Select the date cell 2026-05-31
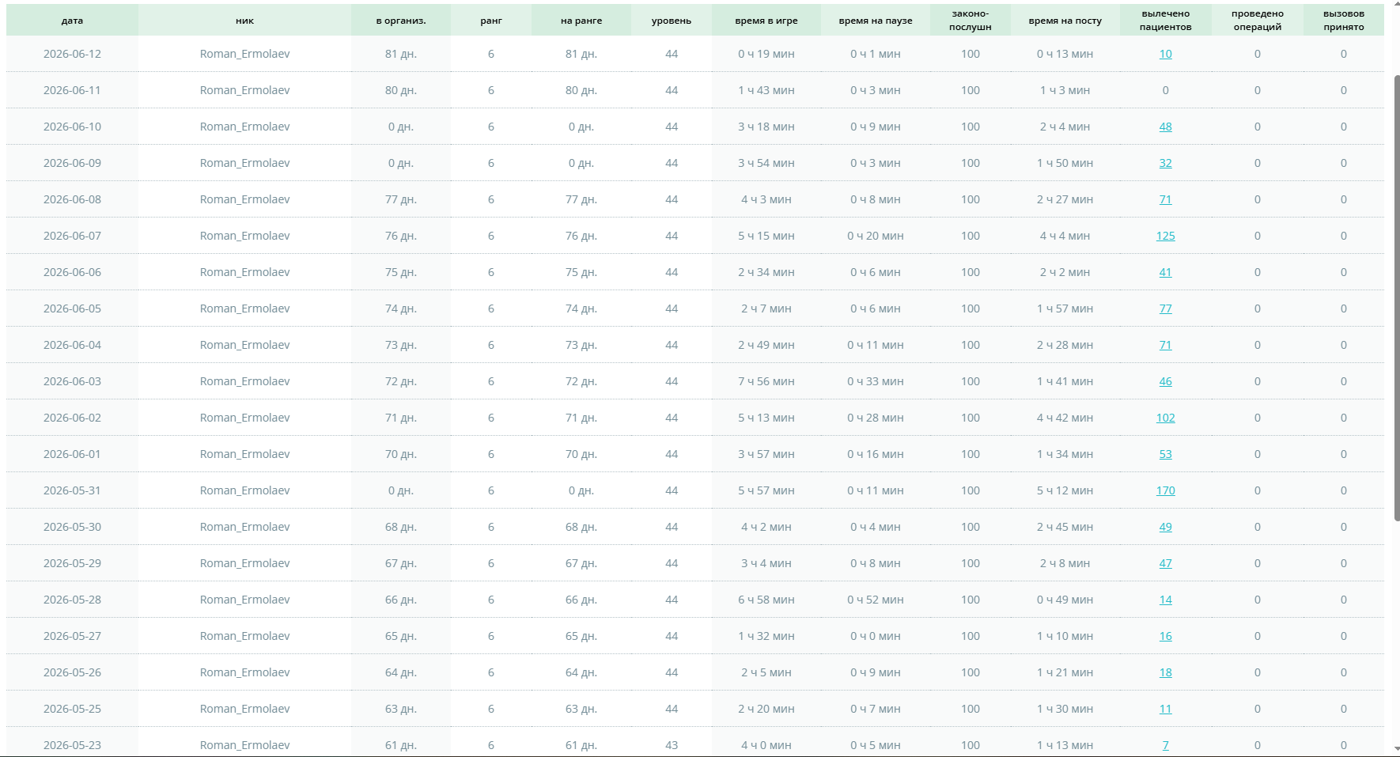1400x757 pixels. point(72,490)
